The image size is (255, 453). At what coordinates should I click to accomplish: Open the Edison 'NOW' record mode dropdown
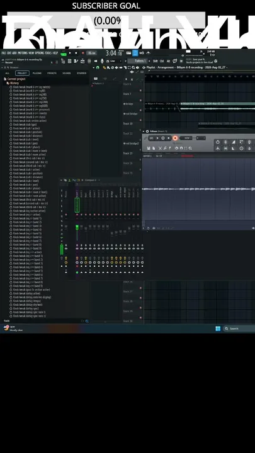pyautogui.click(x=186, y=138)
